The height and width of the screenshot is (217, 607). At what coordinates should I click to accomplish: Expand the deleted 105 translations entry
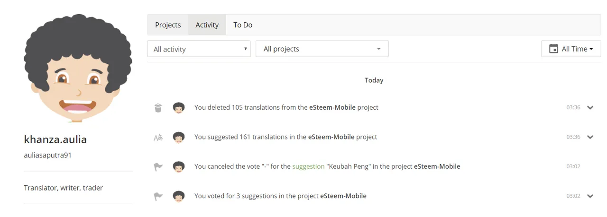[590, 107]
